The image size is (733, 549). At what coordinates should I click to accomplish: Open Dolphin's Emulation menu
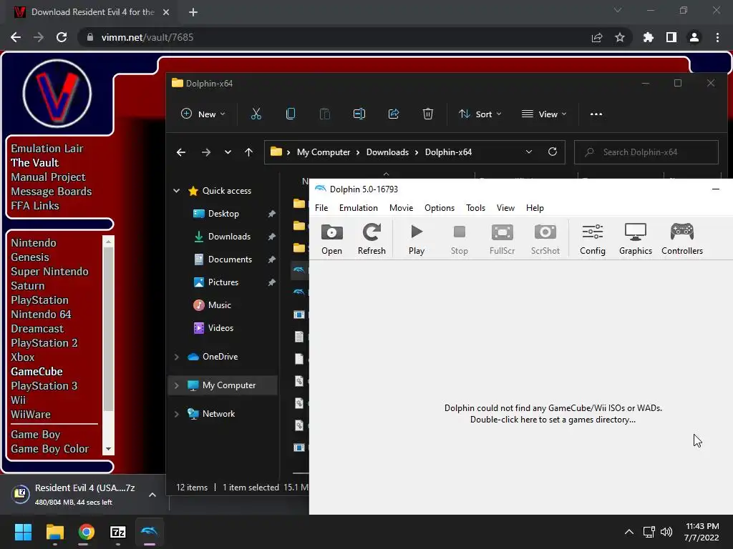(358, 208)
